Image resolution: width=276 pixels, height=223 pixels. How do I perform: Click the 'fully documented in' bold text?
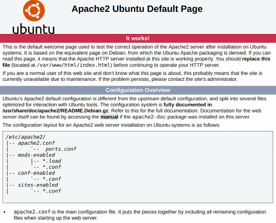(188, 105)
